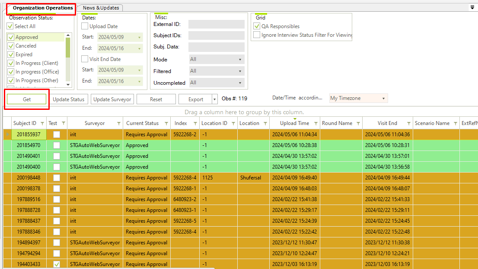Click the Export button
Image resolution: width=478 pixels, height=269 pixels.
tap(195, 99)
